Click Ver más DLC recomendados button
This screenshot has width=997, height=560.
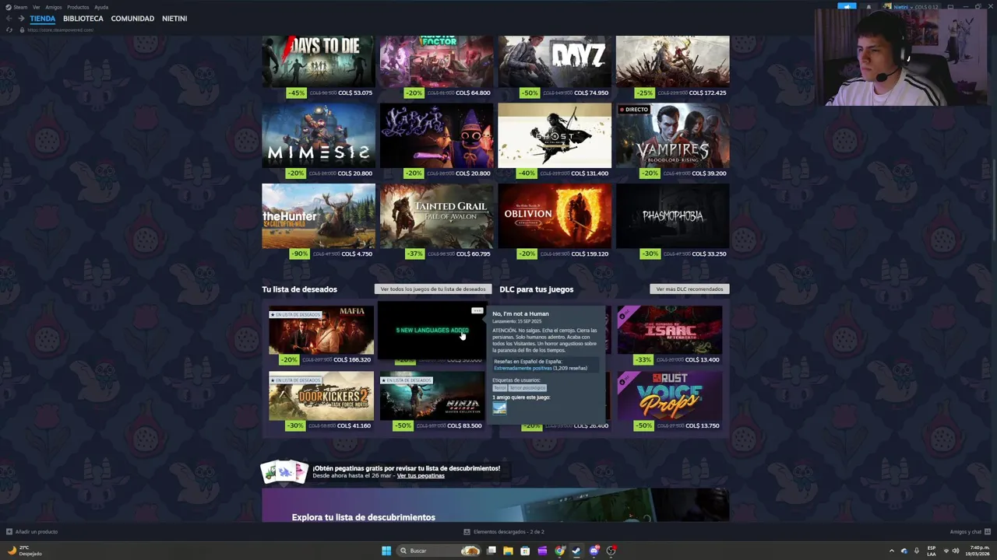tap(689, 289)
